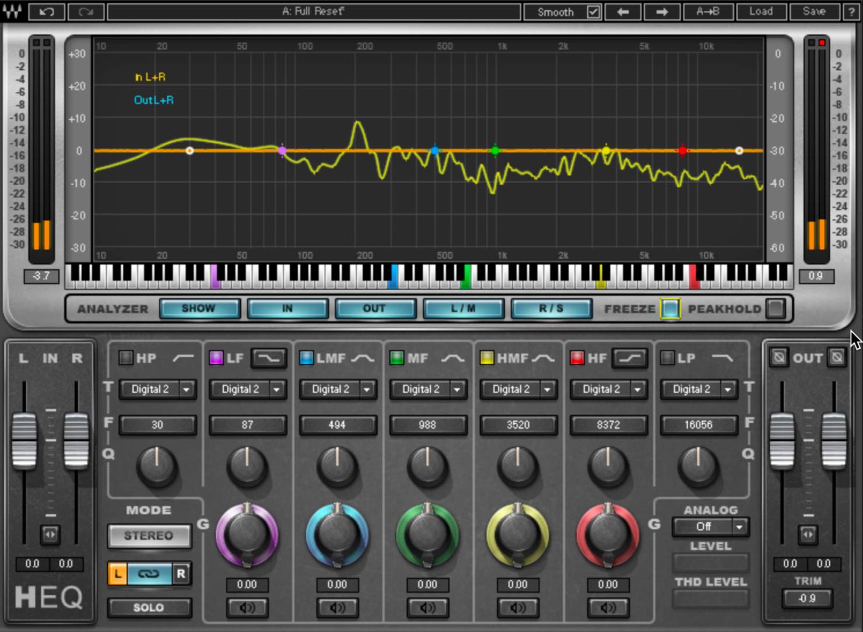The image size is (863, 632).
Task: Toggle analyzer FREEZE
Action: click(x=670, y=308)
